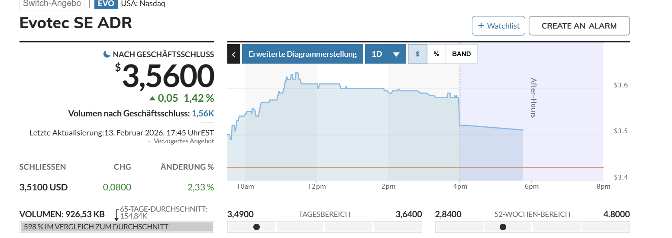Click the Tagesbereich range marker dot
The height and width of the screenshot is (238, 672).
coord(256,227)
